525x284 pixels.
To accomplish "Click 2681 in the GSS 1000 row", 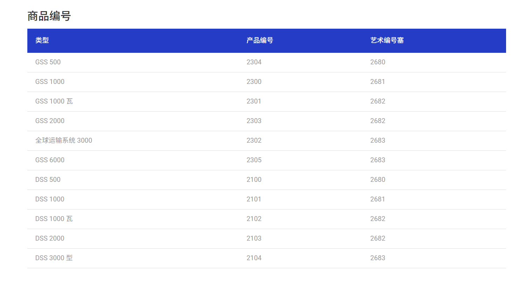I will pos(378,82).
